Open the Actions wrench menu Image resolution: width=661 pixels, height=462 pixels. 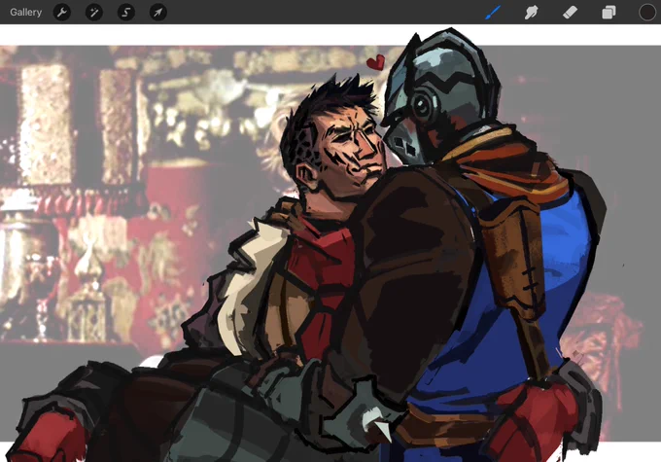62,13
